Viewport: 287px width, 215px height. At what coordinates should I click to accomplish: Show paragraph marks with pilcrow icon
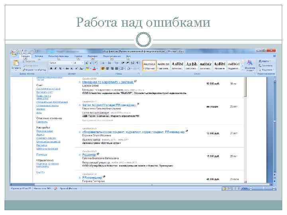coord(138,63)
